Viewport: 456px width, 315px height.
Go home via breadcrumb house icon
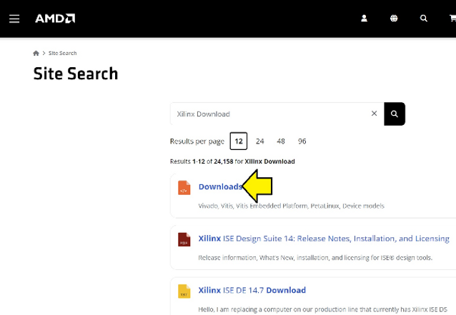pos(36,53)
